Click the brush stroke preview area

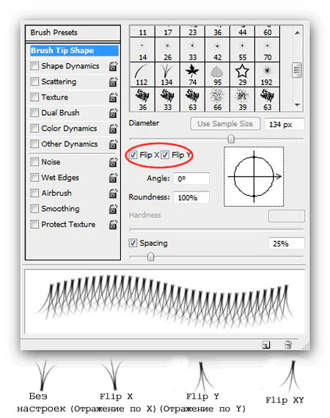[x=164, y=301]
